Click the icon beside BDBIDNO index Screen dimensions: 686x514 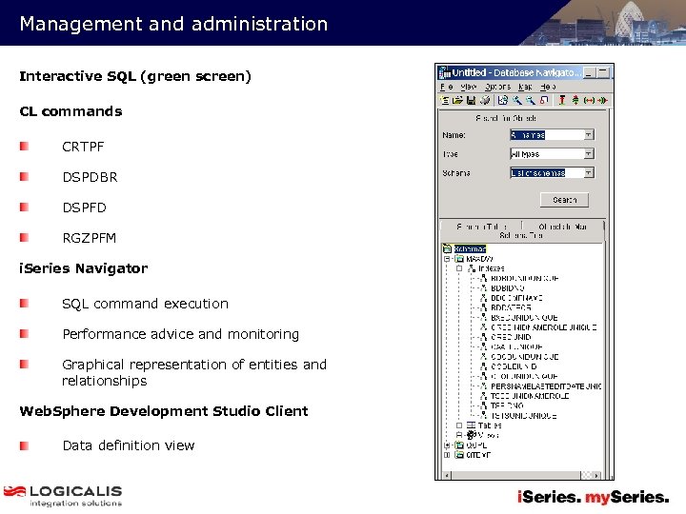[483, 288]
